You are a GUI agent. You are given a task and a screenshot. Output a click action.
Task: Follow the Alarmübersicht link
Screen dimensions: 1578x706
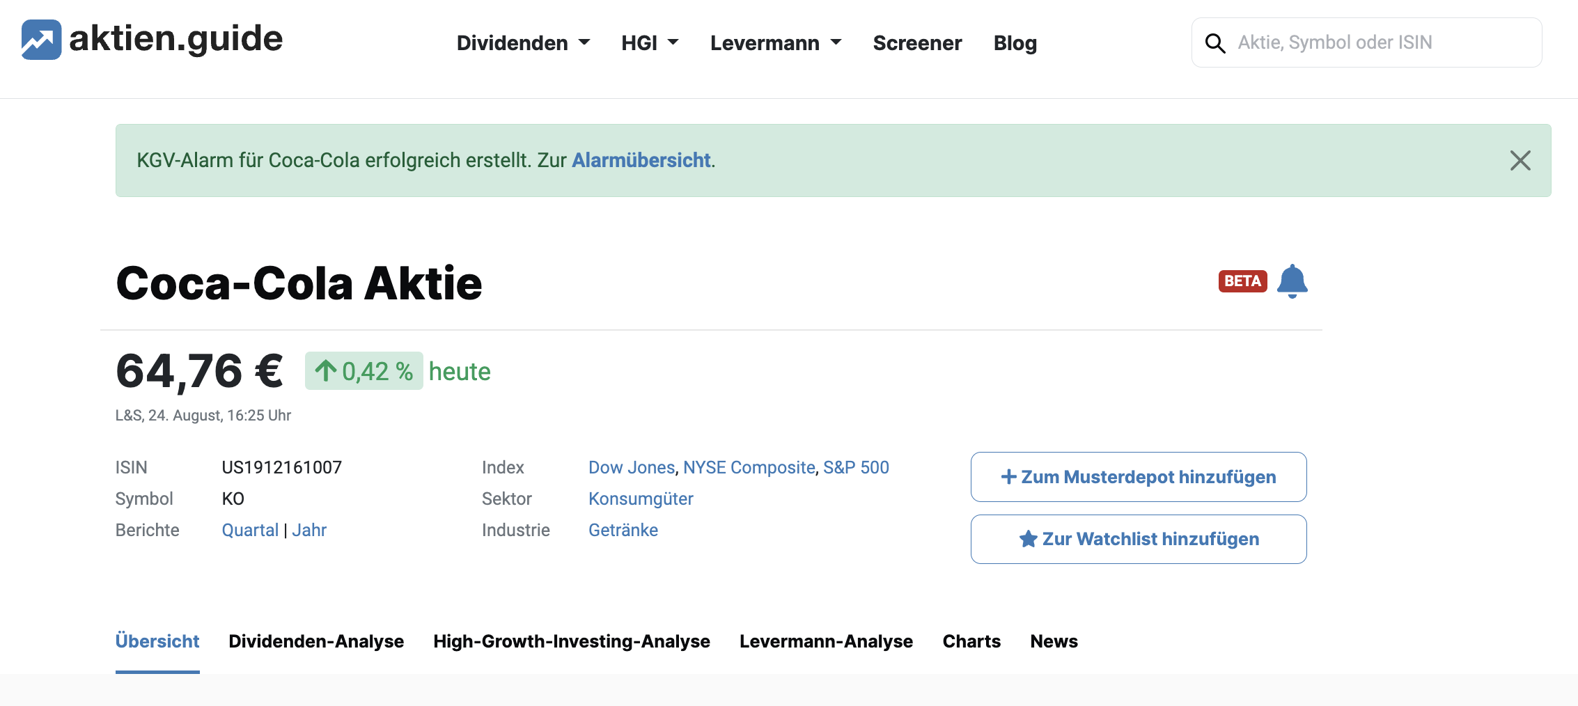coord(641,161)
